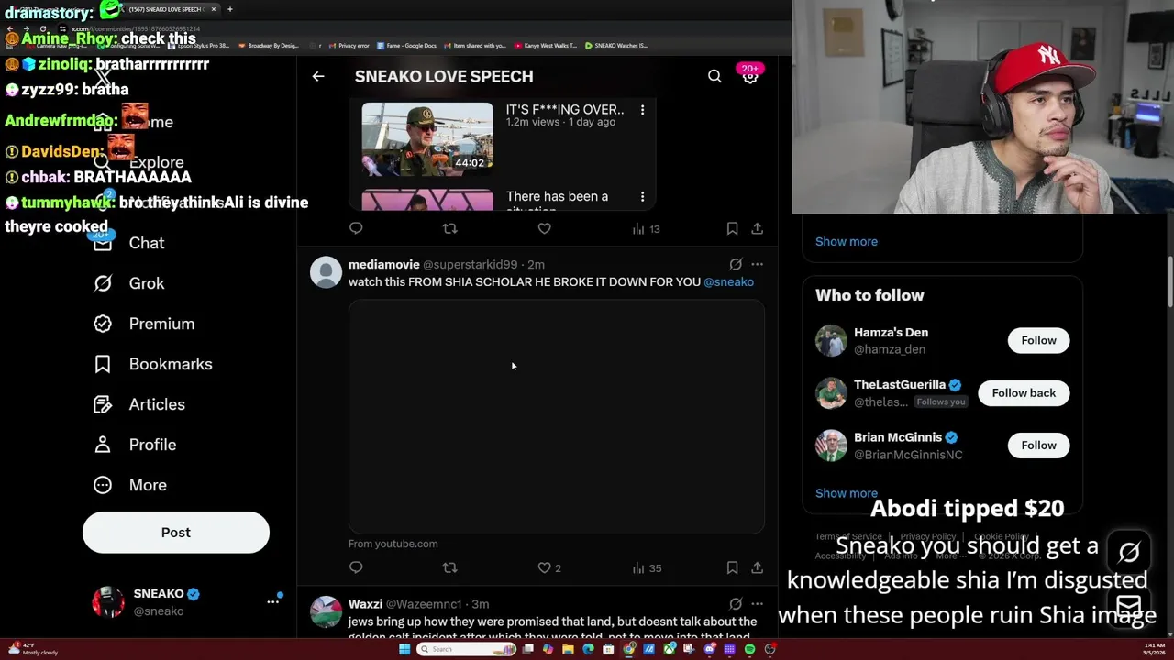
Task: Go back using the arrow beside SNEAKO LOVE SPEECH
Action: [x=318, y=76]
